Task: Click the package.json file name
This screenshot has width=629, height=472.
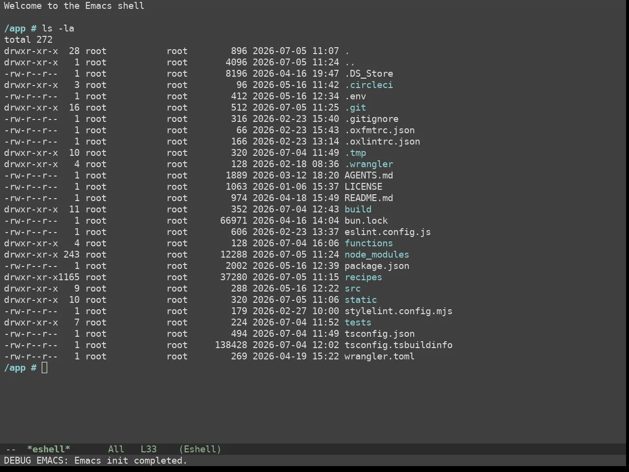Action: 377,266
